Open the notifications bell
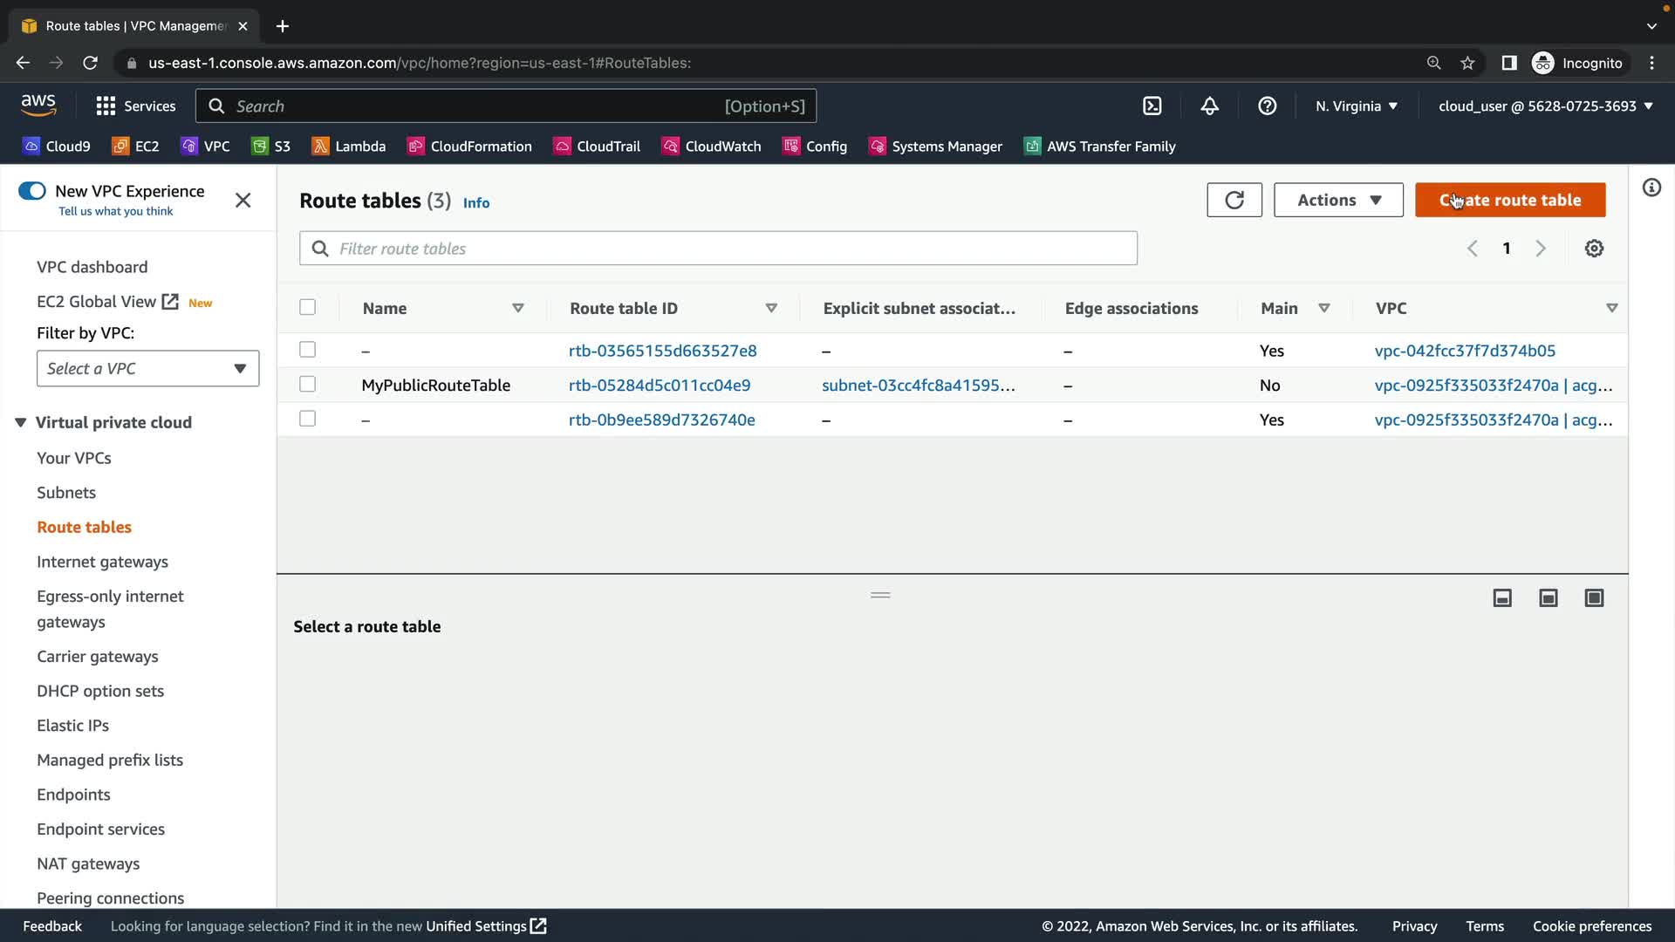Screen dimensions: 1675x942 [x=1209, y=106]
